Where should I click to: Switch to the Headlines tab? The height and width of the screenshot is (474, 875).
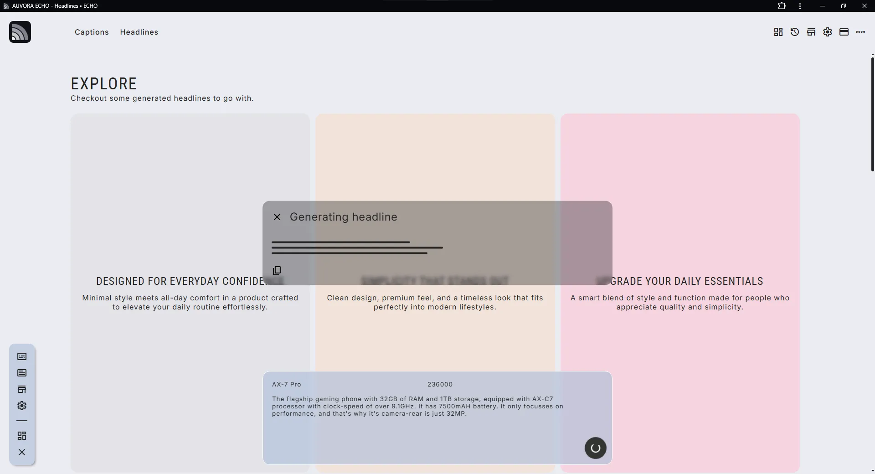point(139,32)
